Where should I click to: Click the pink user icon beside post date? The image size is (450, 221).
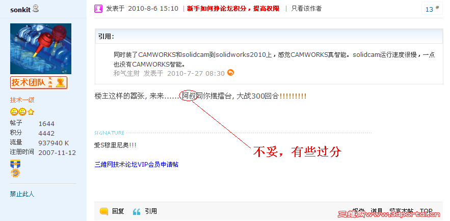coord(98,9)
